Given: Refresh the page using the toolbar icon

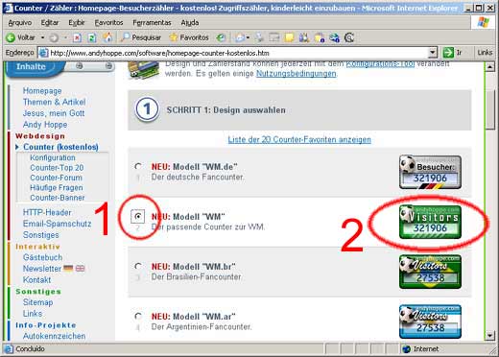Looking at the screenshot, I should pos(92,38).
